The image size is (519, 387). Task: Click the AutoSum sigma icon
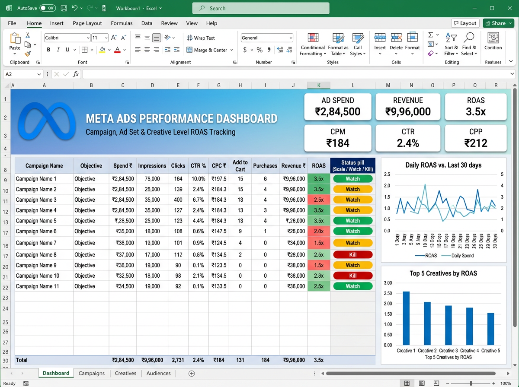(x=431, y=35)
